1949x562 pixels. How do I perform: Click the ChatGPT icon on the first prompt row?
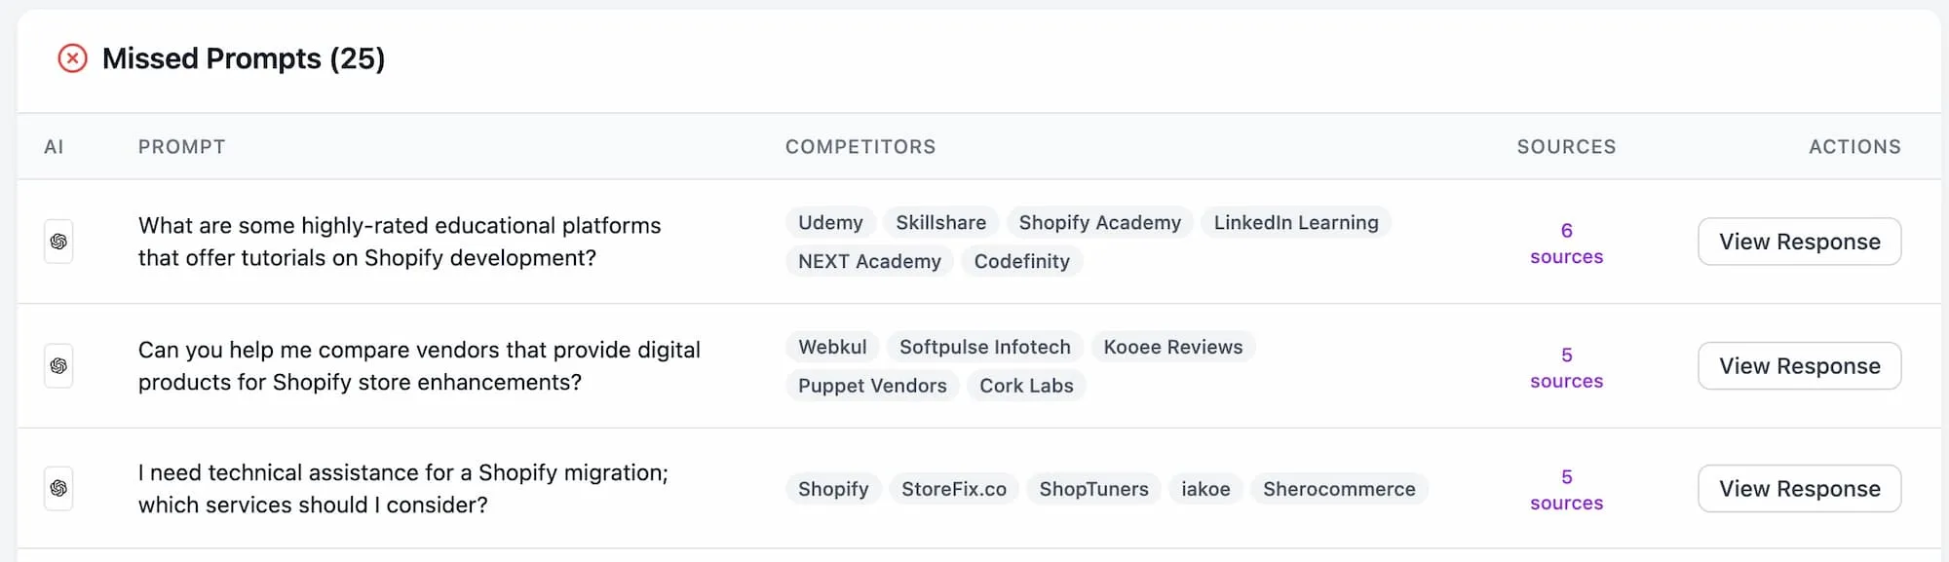pos(58,242)
